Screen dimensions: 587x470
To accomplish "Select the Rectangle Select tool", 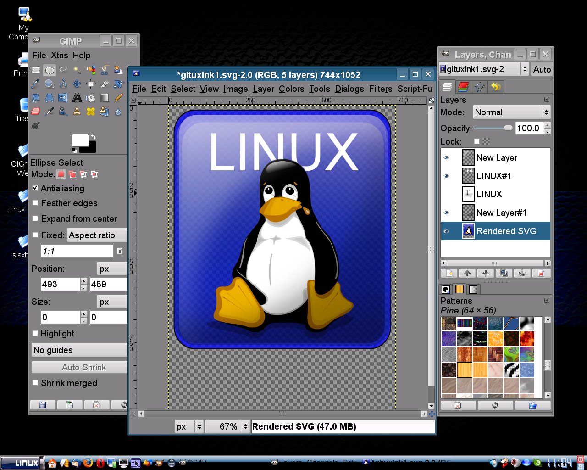I will click(x=36, y=70).
